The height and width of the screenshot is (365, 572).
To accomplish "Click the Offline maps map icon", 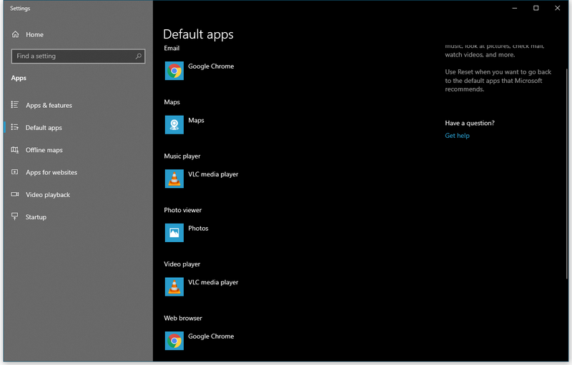I will tap(14, 150).
